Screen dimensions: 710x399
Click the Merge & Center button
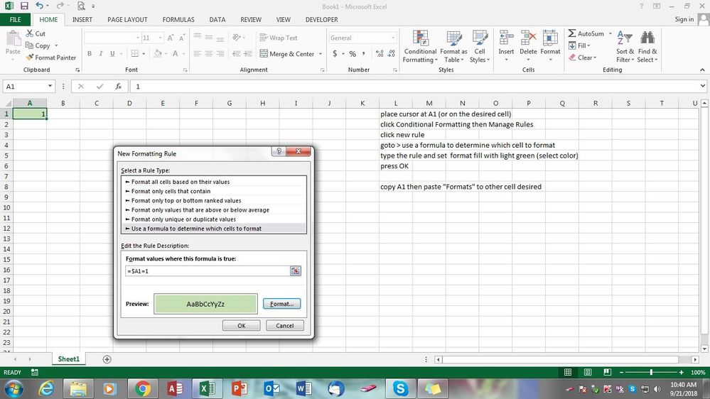(287, 54)
